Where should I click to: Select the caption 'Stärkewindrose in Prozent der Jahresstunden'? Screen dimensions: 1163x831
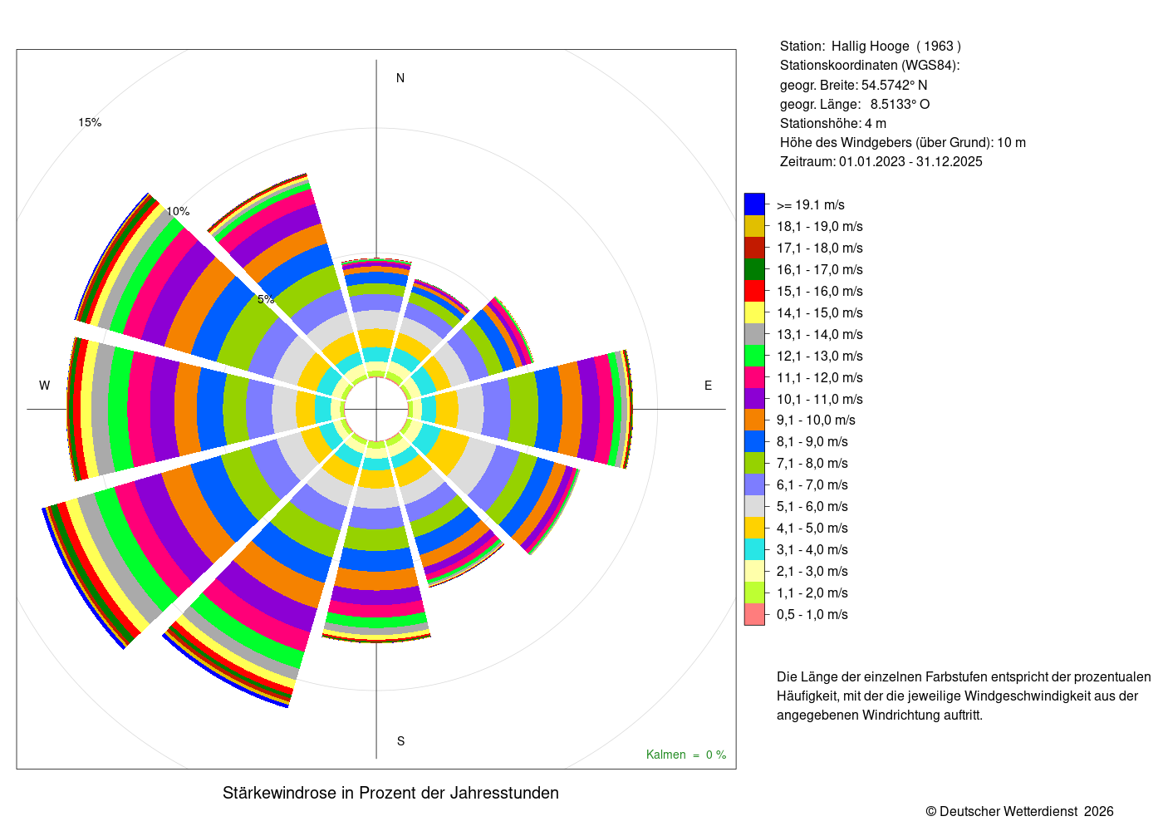(x=390, y=793)
